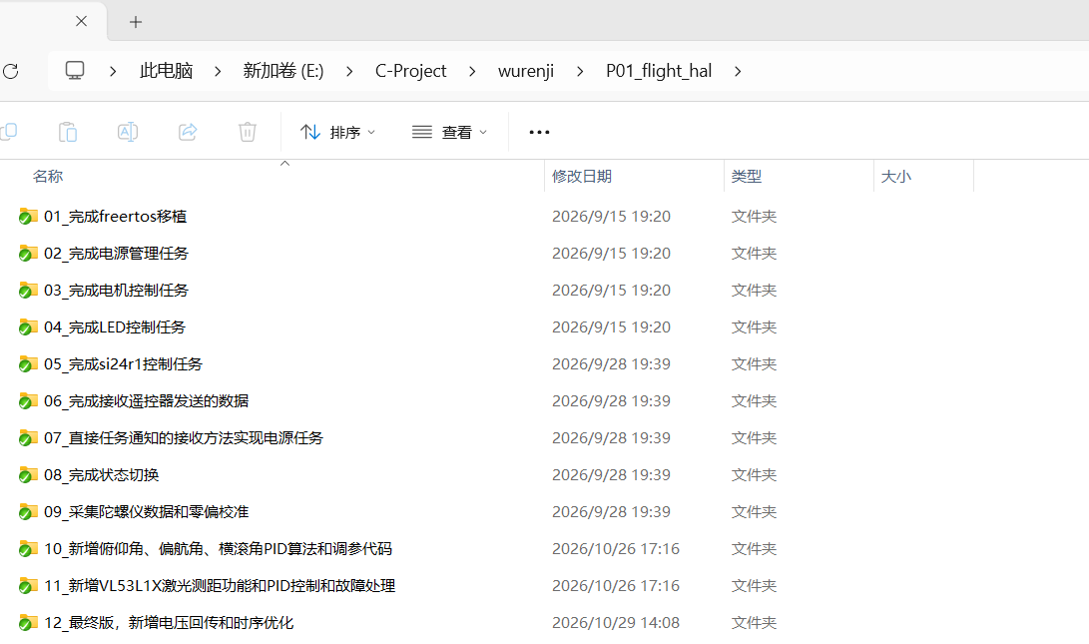Click the share icon in the toolbar

(188, 132)
